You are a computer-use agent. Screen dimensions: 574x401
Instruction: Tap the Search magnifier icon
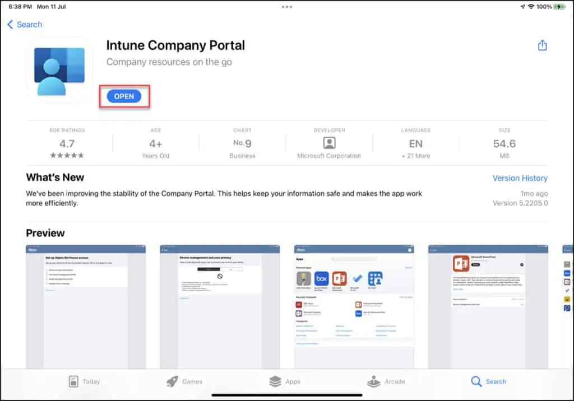[x=476, y=381]
